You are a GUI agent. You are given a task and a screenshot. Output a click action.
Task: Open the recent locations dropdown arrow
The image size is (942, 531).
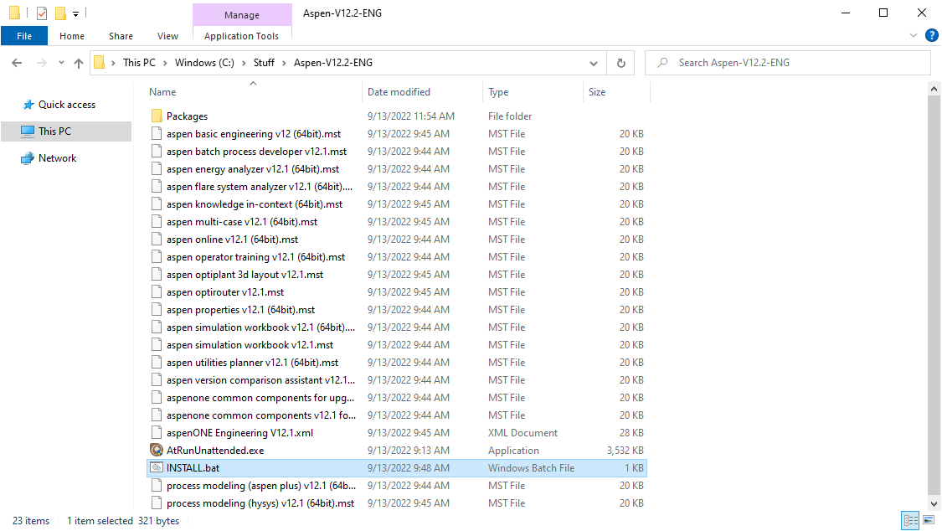point(60,63)
